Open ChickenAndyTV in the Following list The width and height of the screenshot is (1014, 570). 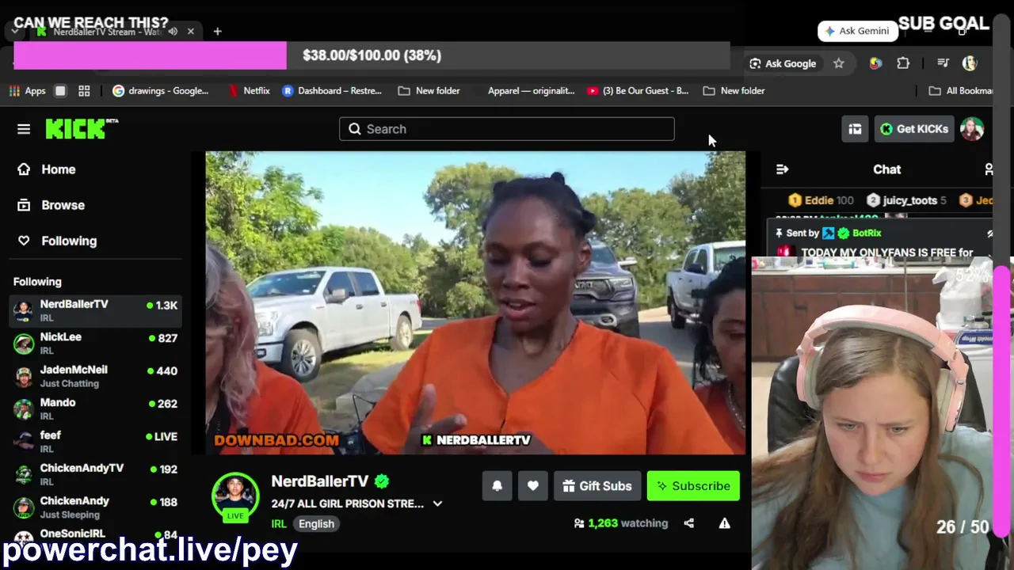click(x=95, y=475)
